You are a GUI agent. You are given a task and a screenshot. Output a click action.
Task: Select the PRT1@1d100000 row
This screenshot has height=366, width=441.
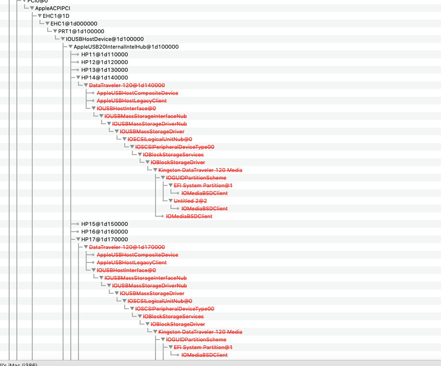pos(81,31)
